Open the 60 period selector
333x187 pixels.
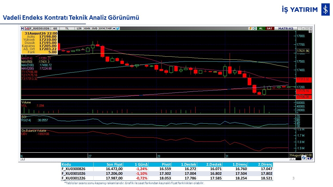coord(55,29)
